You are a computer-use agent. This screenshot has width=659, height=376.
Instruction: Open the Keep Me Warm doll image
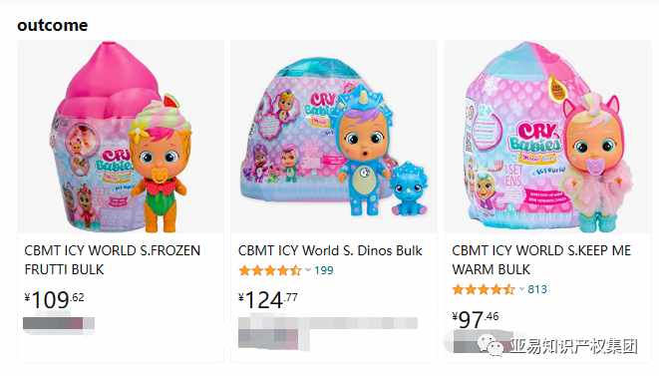tap(547, 137)
